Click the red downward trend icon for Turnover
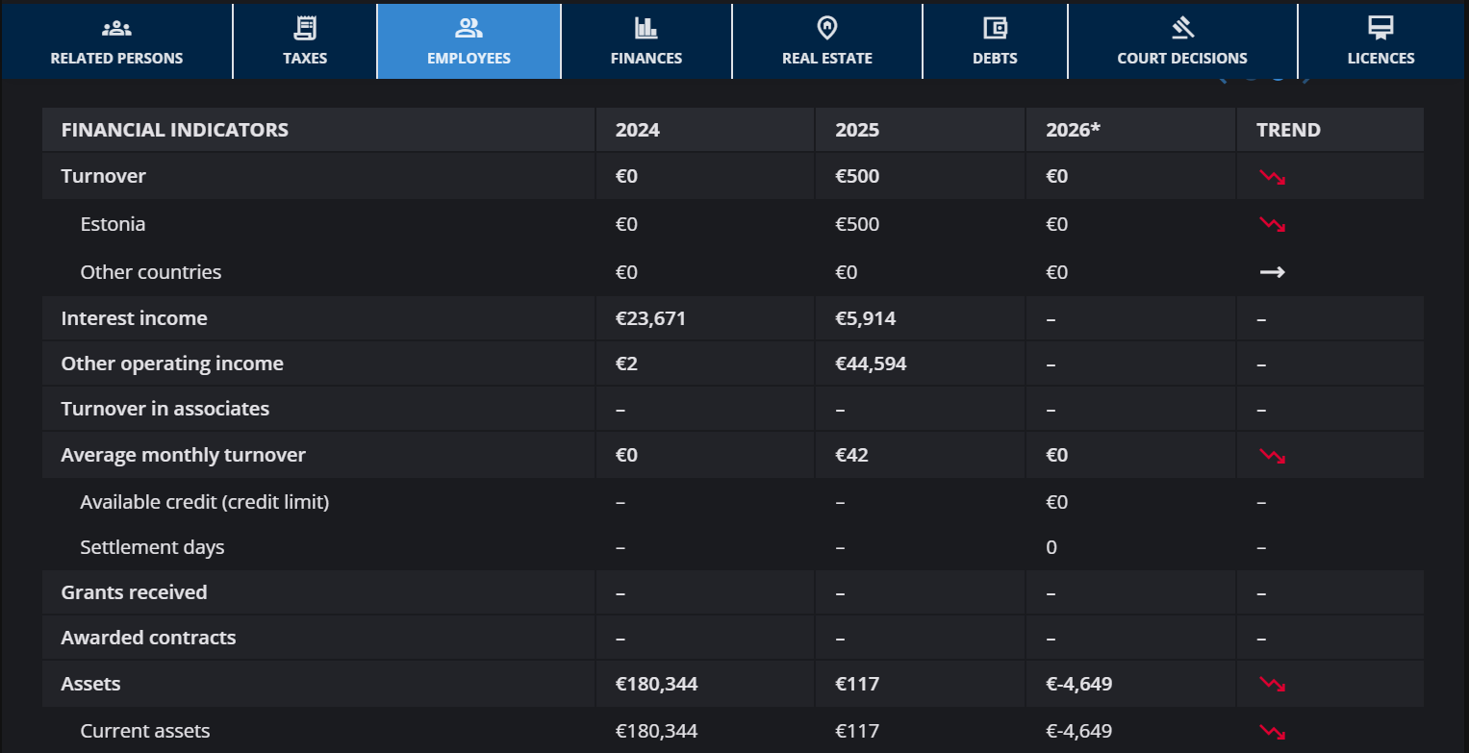Viewport: 1469px width, 753px height. click(x=1273, y=177)
